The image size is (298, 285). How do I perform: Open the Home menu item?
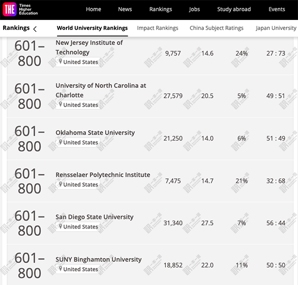tap(93, 9)
